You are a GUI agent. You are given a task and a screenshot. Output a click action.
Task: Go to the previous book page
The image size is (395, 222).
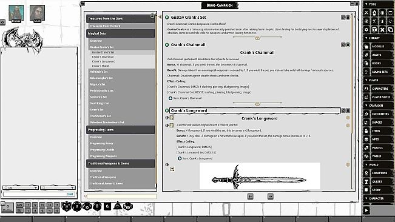(x=250, y=197)
